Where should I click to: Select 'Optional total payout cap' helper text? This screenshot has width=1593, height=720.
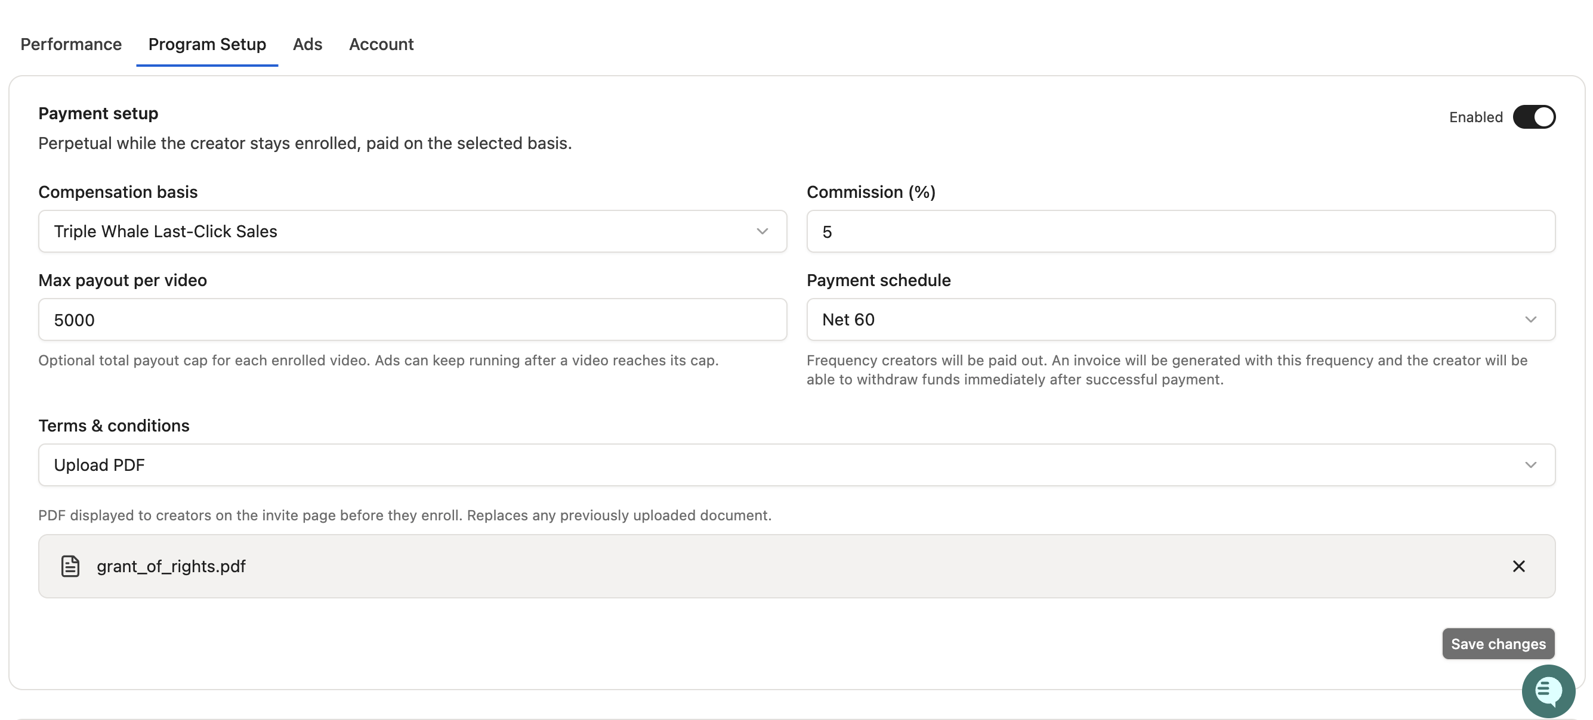tap(378, 361)
